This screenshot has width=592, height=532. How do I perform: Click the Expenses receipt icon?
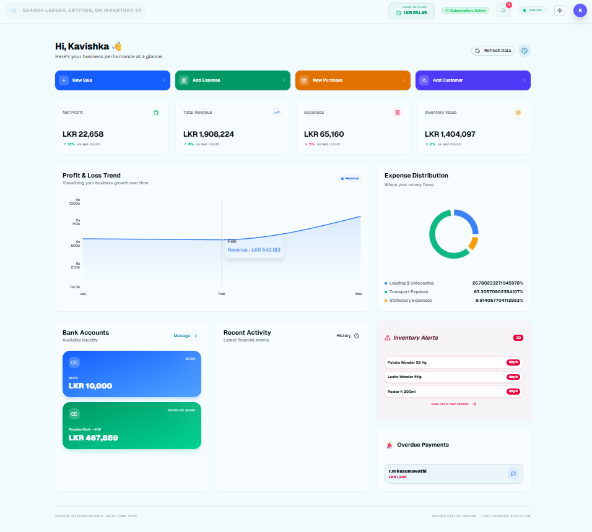pos(397,113)
